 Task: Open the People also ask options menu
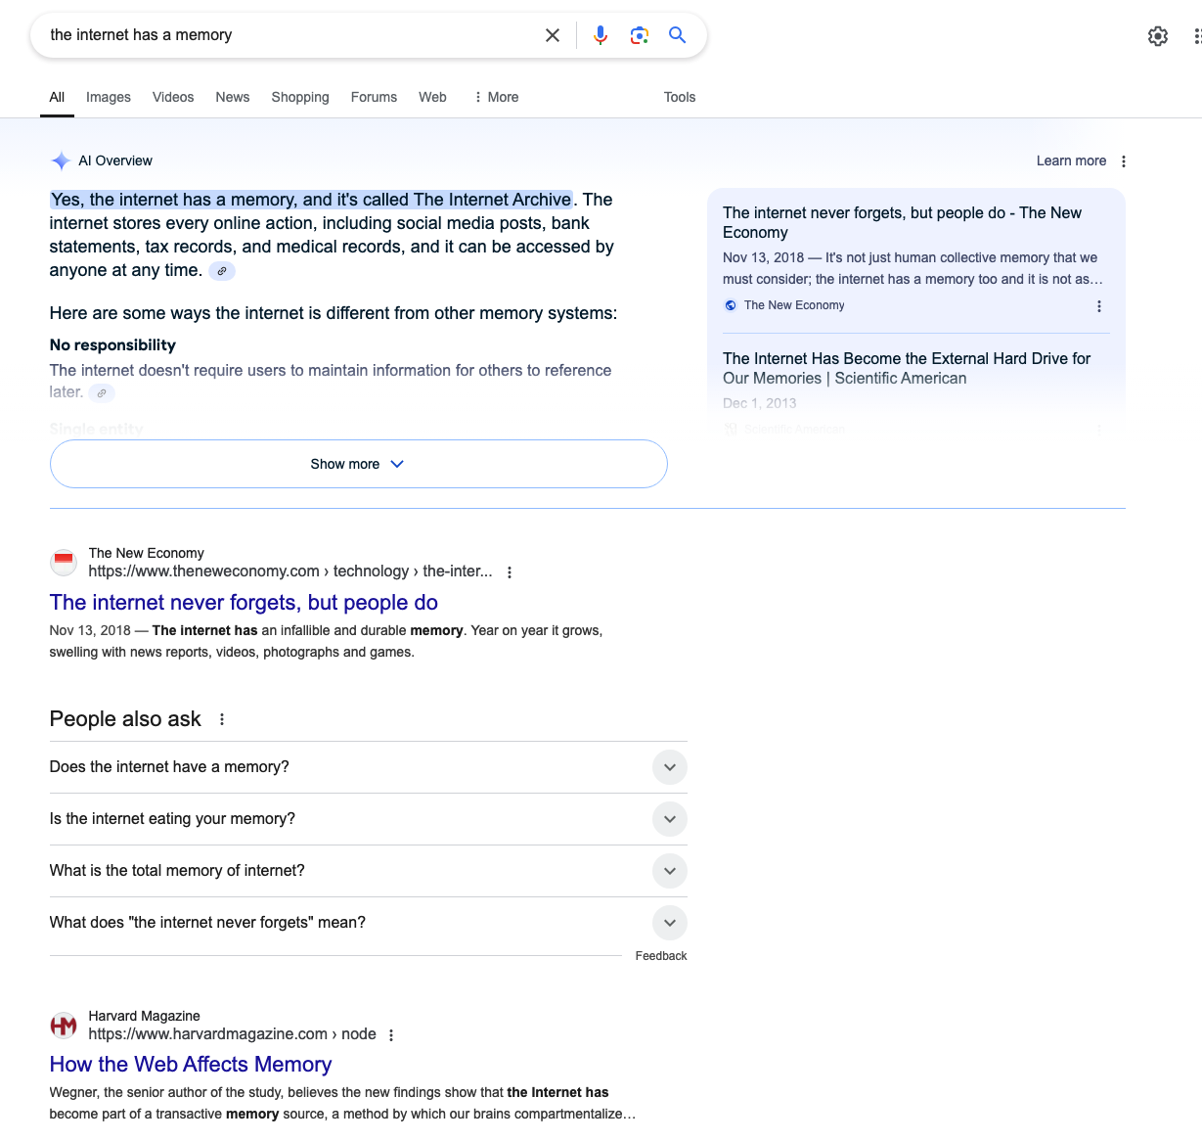click(x=222, y=719)
